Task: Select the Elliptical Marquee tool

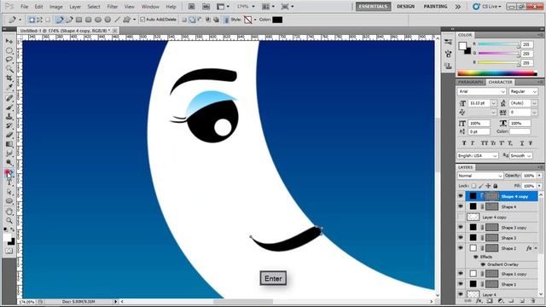Action: click(9, 51)
